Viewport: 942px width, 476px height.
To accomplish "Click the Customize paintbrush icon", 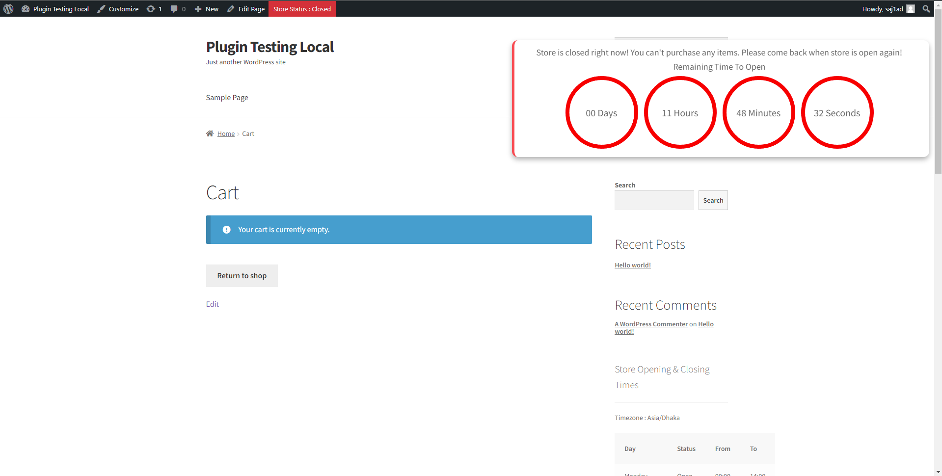I will (101, 9).
